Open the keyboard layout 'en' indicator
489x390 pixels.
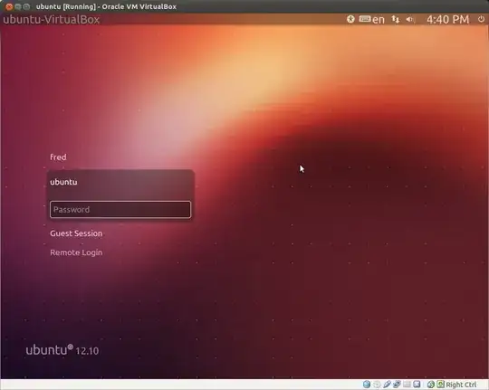pos(371,19)
